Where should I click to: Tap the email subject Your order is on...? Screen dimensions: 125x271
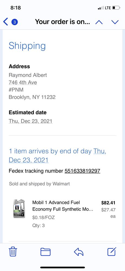pyautogui.click(x=62, y=22)
